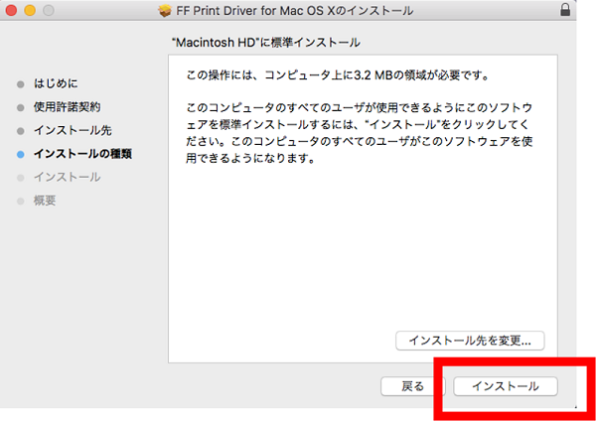Select the インストールの種類 step in sidebar
596x421 pixels.
(x=82, y=154)
